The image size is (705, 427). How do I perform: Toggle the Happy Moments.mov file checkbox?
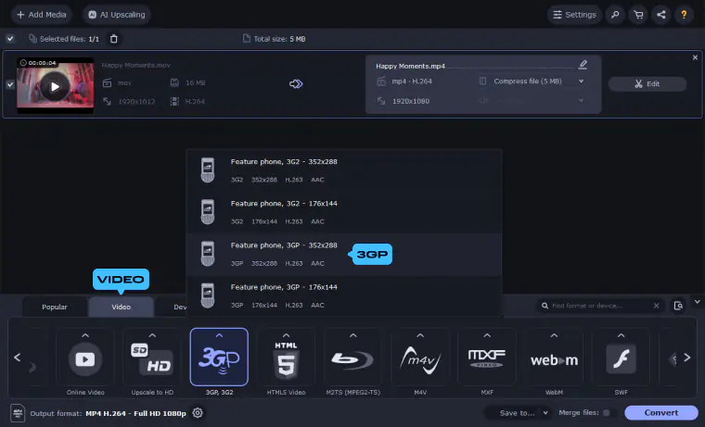pyautogui.click(x=10, y=84)
